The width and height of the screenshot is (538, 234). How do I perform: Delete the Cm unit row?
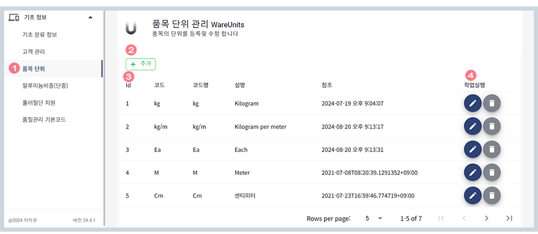click(x=492, y=195)
